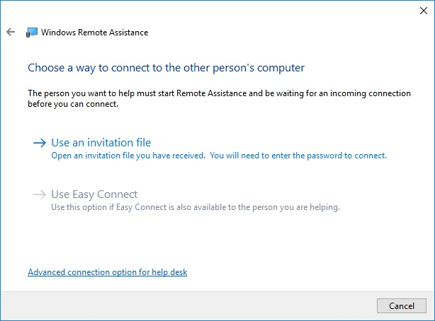Click blank area below the Easy Connect option
435x321 pixels.
pos(217,238)
